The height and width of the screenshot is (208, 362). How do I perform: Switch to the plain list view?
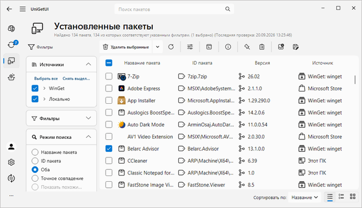(x=330, y=197)
